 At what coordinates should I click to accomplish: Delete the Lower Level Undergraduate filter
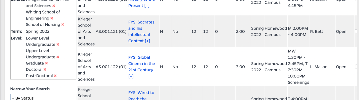click(x=58, y=44)
